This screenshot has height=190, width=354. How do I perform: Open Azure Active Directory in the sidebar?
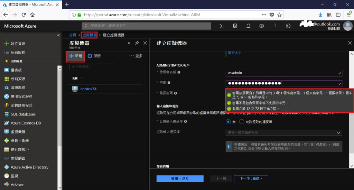[26, 167]
